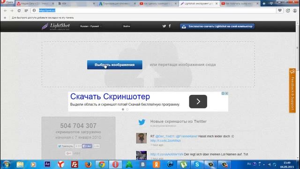Click the Feedback & Support side tab
The width and height of the screenshot is (300, 169).
tap(292, 91)
